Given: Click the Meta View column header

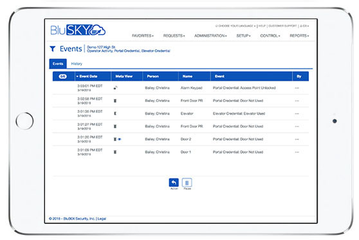Looking at the screenshot, I should [124, 76].
